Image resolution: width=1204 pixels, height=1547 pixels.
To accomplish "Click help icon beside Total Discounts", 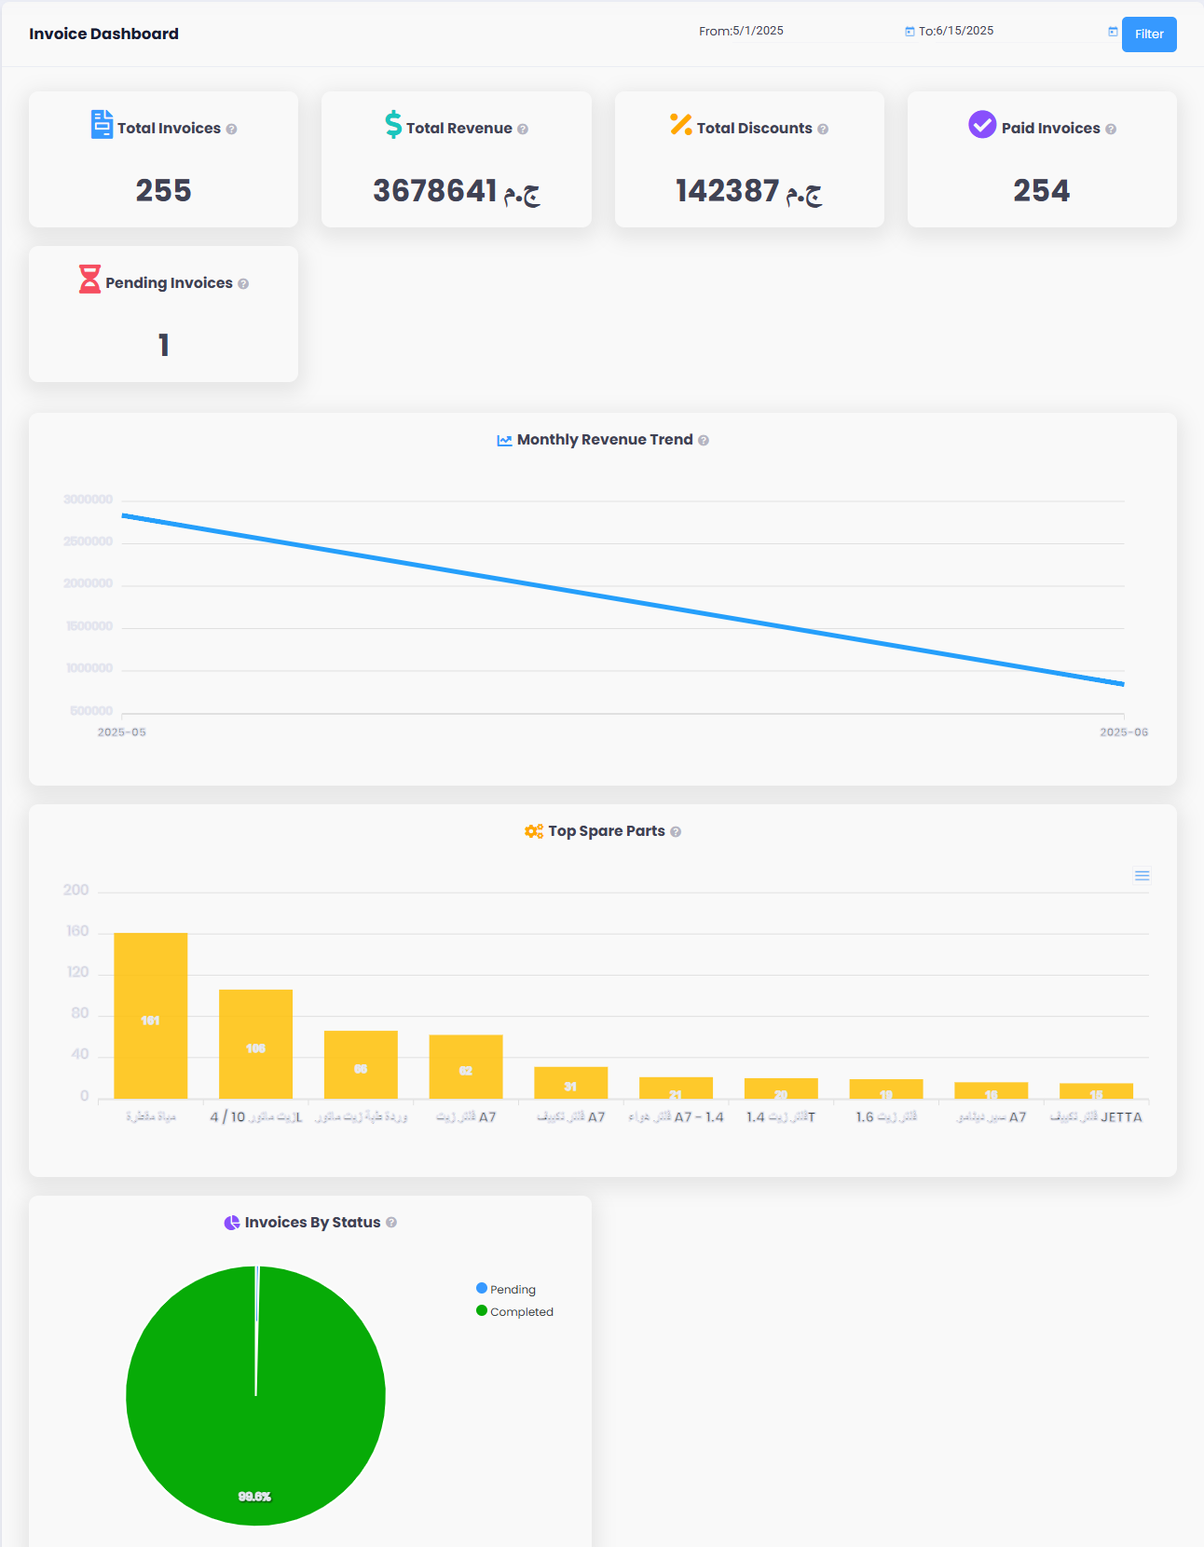I will (823, 130).
